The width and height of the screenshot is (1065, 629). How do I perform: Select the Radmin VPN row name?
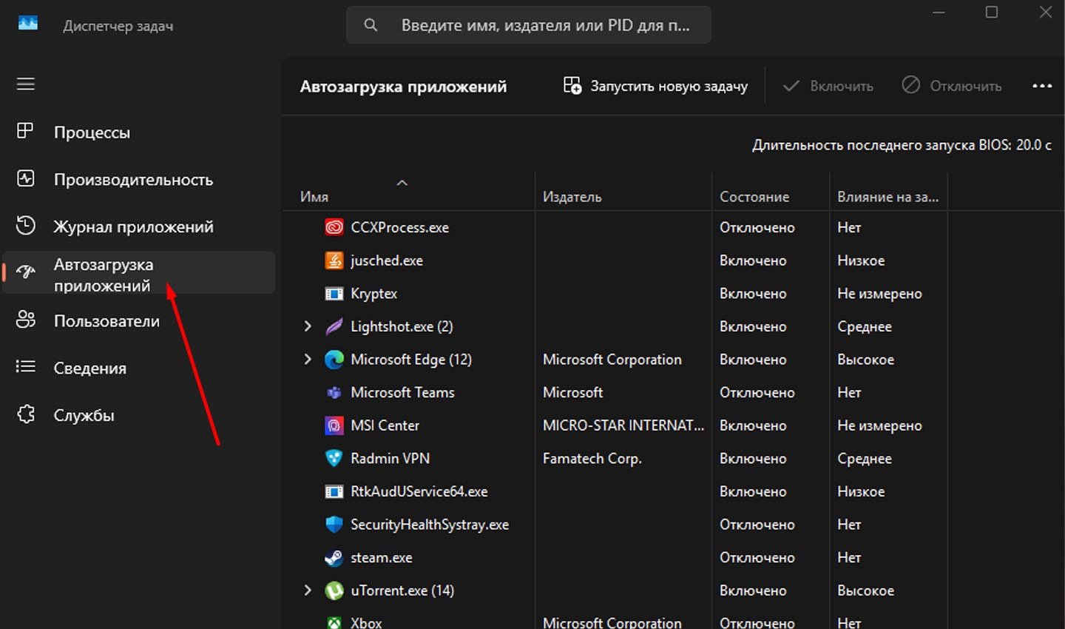click(x=390, y=458)
